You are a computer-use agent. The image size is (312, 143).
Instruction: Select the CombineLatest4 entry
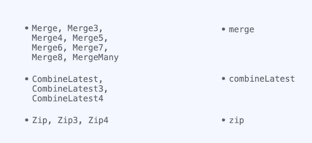(68, 99)
